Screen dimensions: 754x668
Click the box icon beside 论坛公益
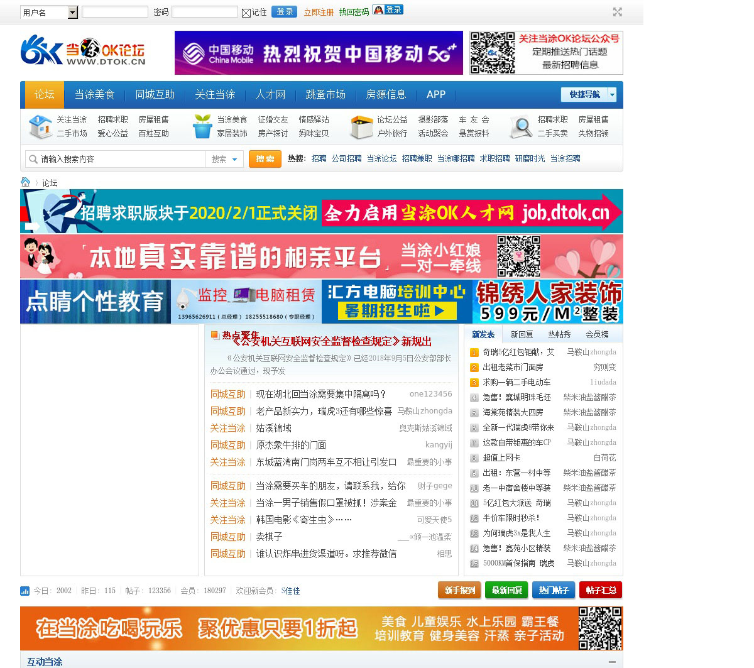pyautogui.click(x=361, y=127)
